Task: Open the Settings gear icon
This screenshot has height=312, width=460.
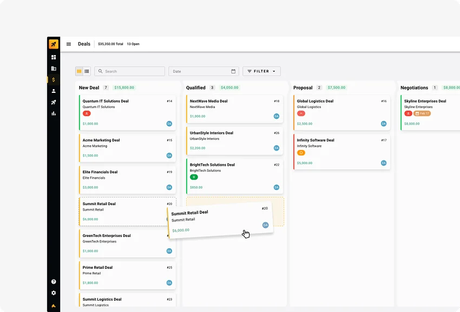Action: tap(54, 293)
